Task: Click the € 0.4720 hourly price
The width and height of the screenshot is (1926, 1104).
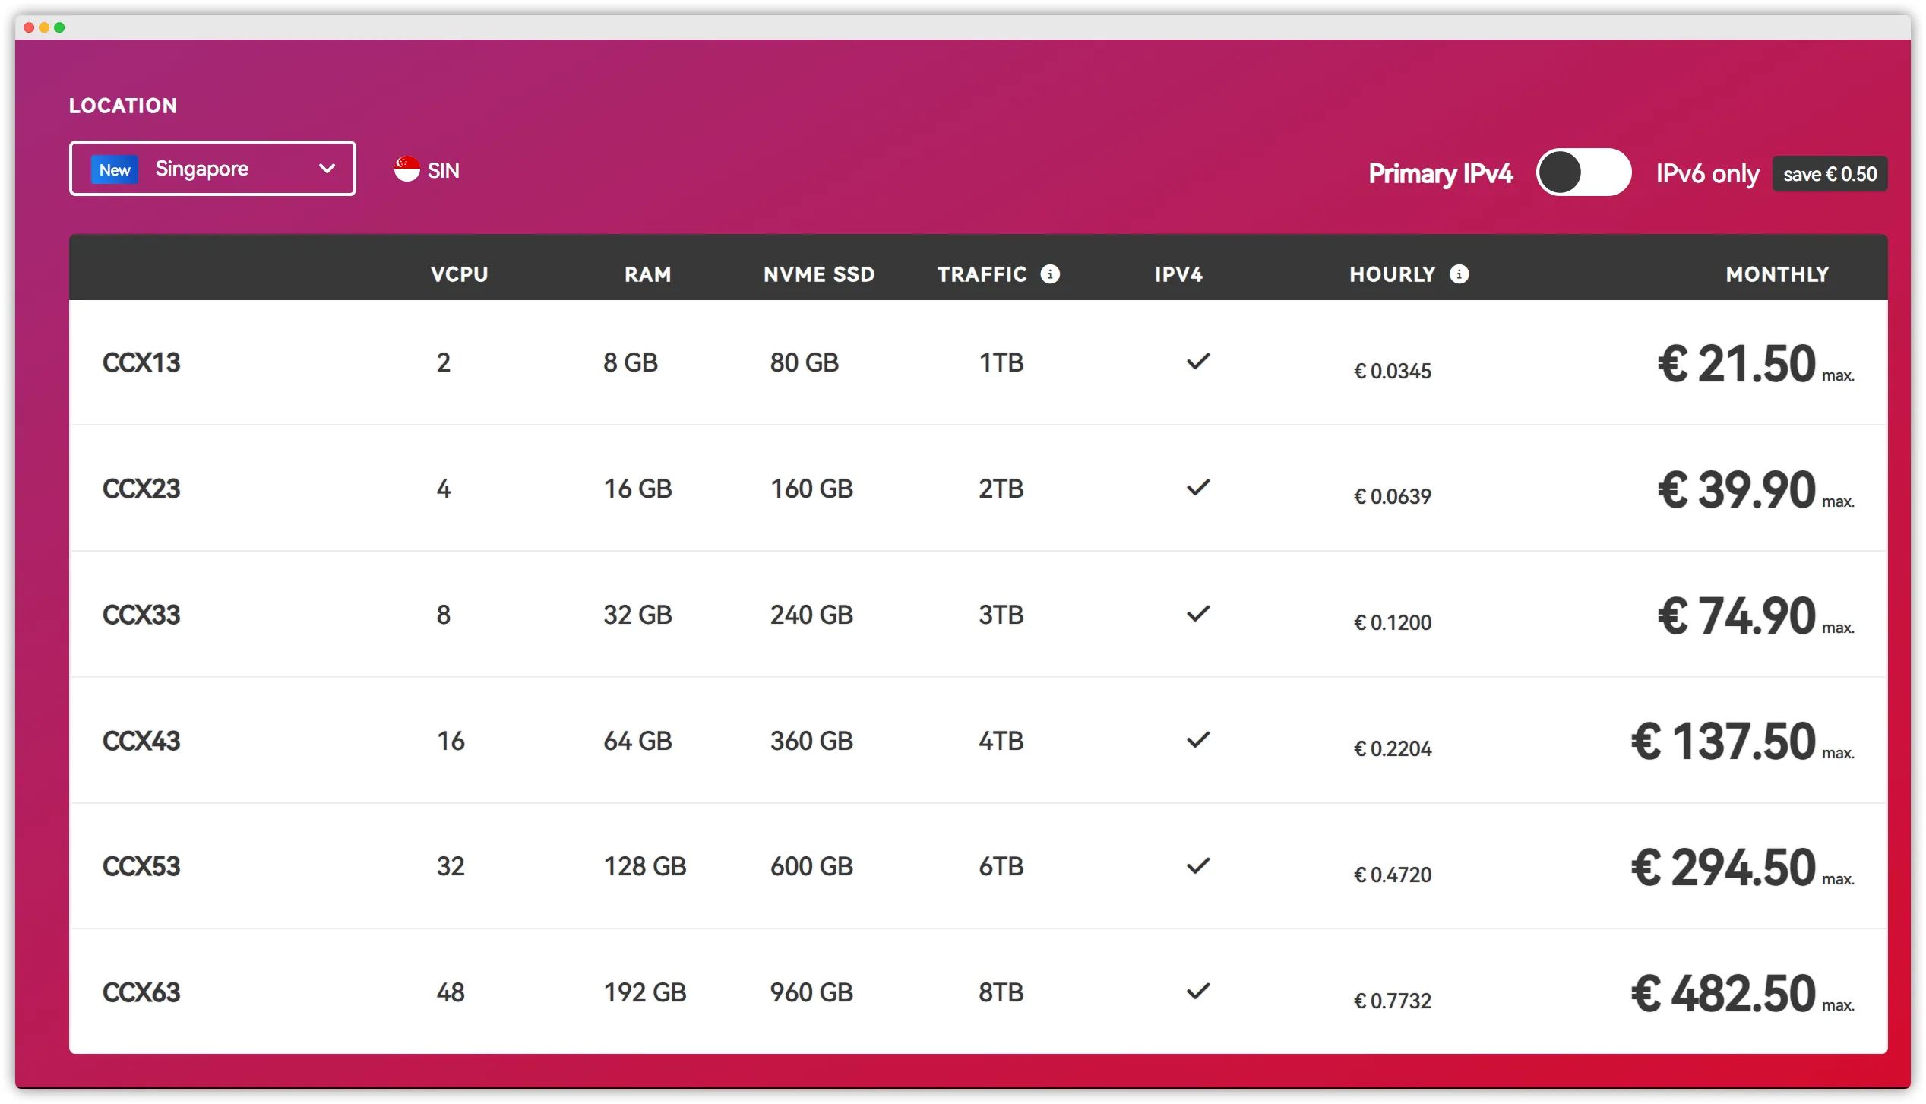Action: (x=1392, y=875)
